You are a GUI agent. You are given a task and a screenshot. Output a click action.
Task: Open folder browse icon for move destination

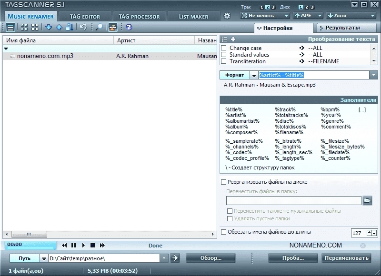coord(367,200)
